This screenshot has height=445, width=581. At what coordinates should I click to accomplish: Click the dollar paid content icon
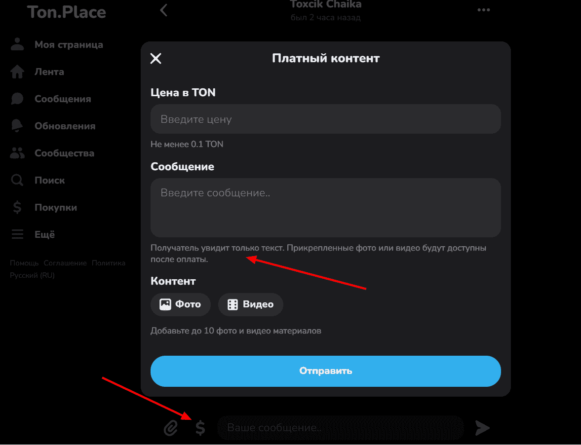coord(200,428)
